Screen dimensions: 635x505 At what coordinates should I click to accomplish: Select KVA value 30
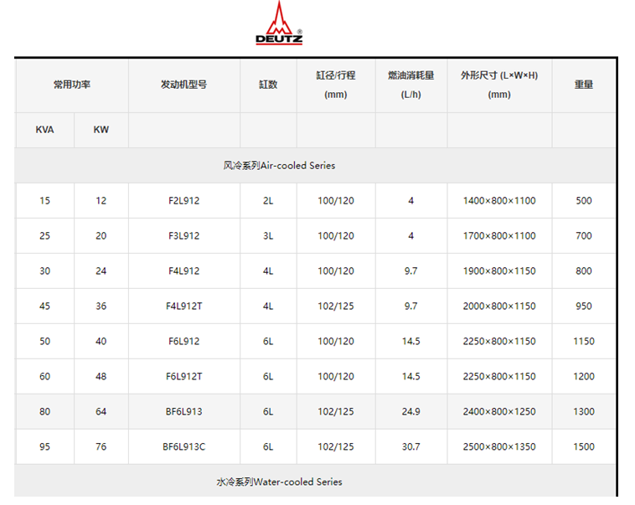[x=44, y=271]
